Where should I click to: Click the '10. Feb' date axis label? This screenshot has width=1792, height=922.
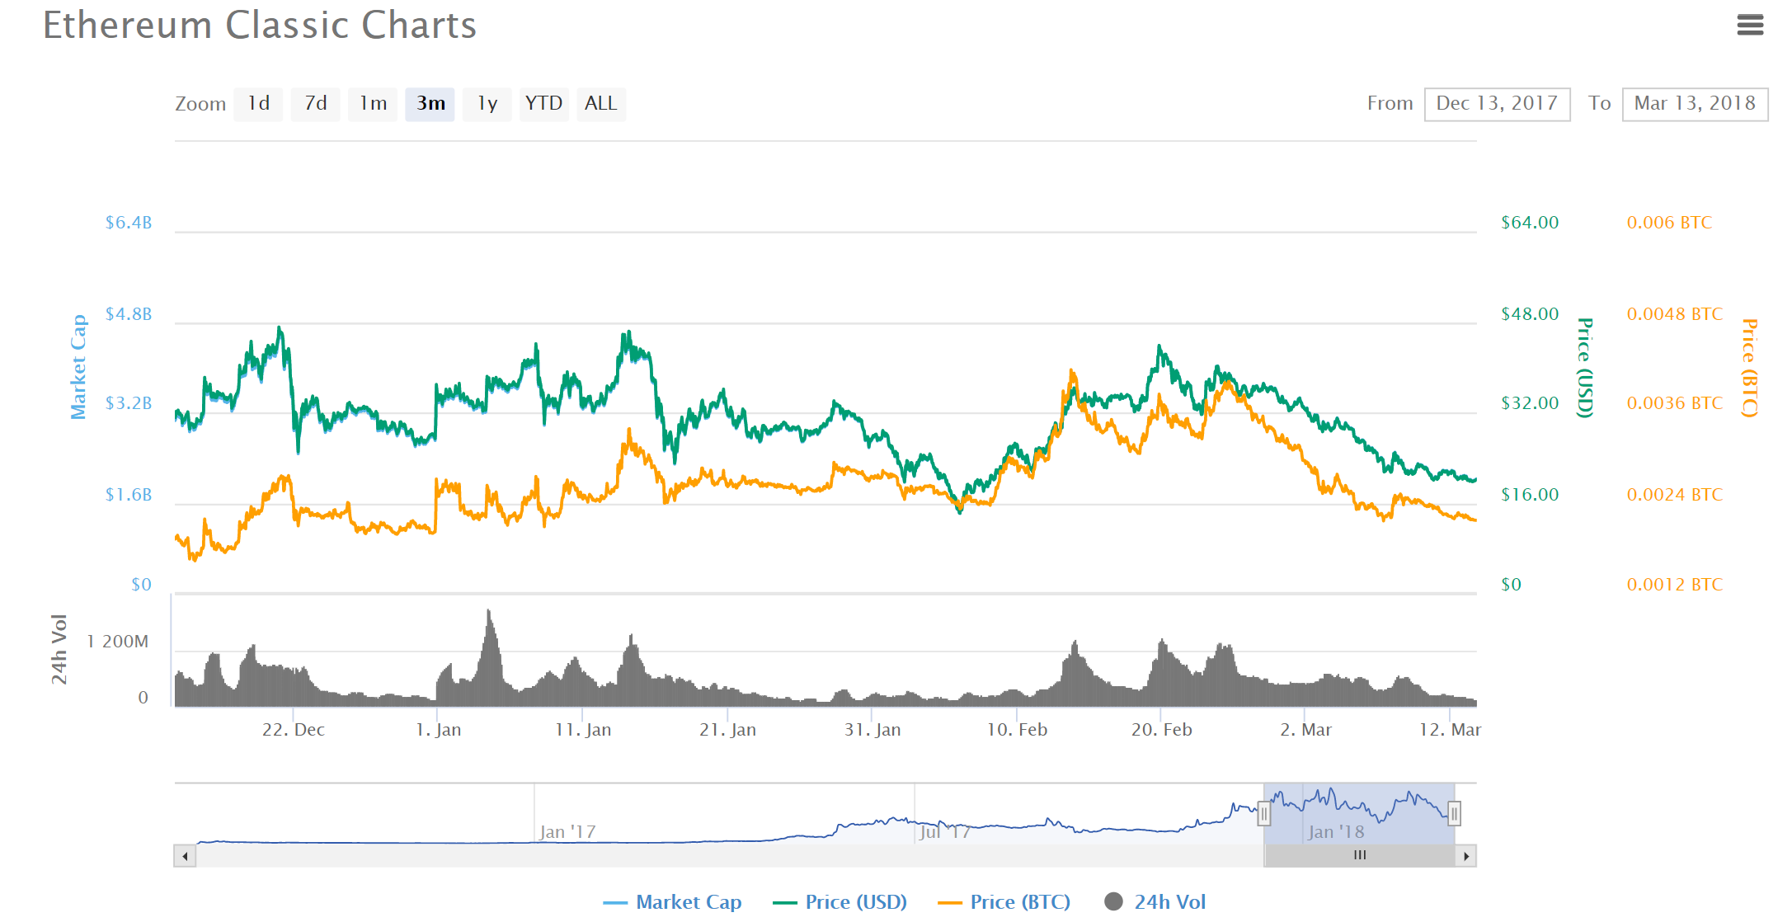point(1017,730)
